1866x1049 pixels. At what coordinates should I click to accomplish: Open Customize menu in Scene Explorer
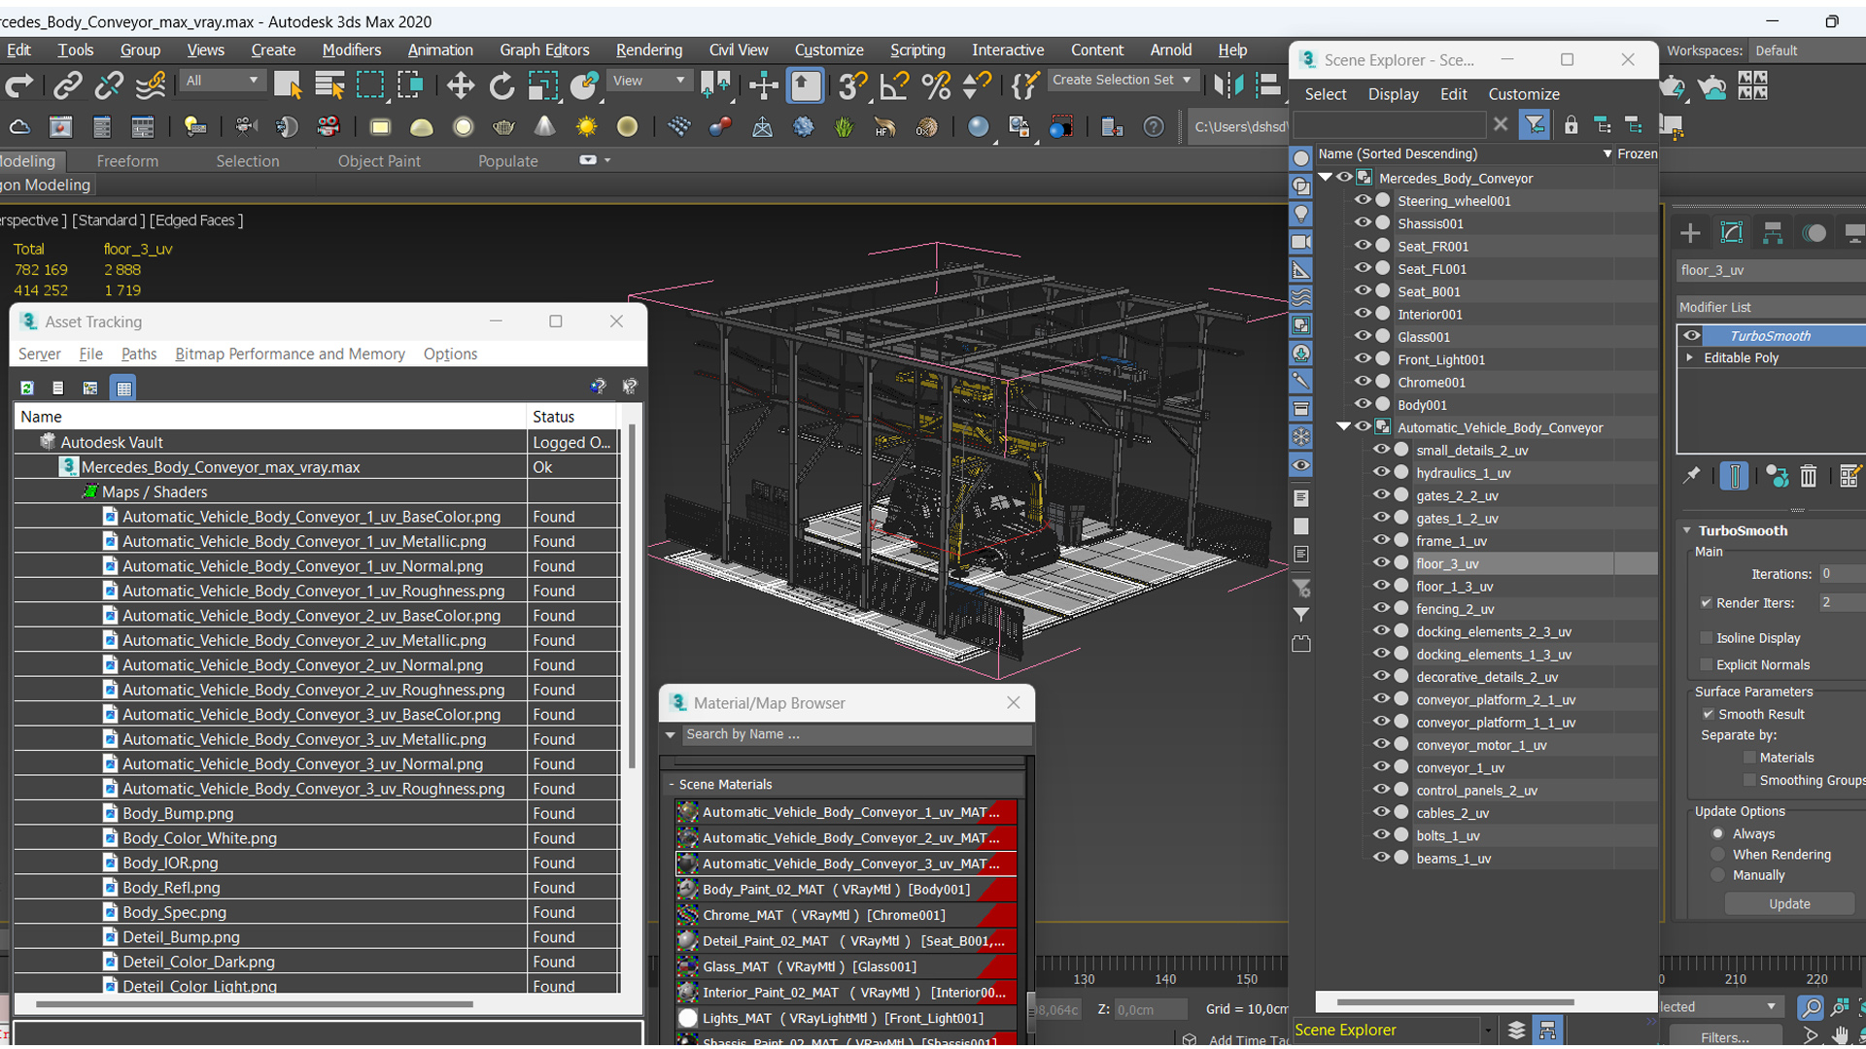[x=1523, y=94]
